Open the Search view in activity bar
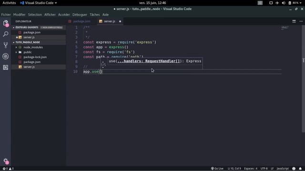305x171 pixels. [x=6, y=34]
